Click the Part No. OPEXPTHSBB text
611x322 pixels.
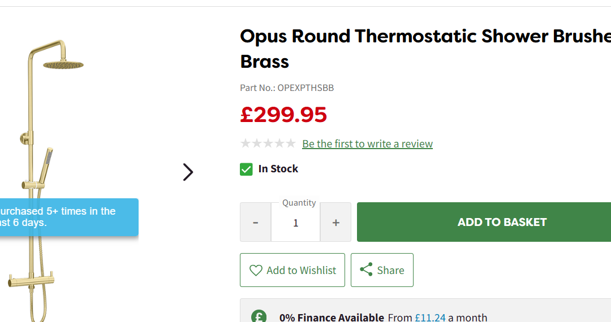point(287,88)
